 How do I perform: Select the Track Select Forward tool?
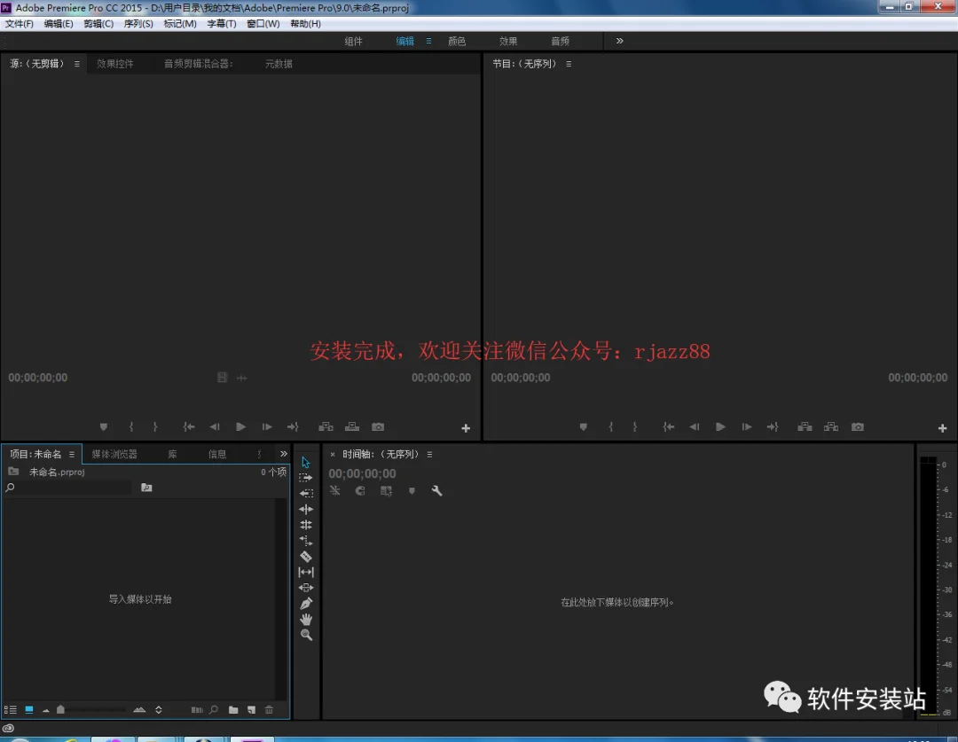click(x=305, y=478)
